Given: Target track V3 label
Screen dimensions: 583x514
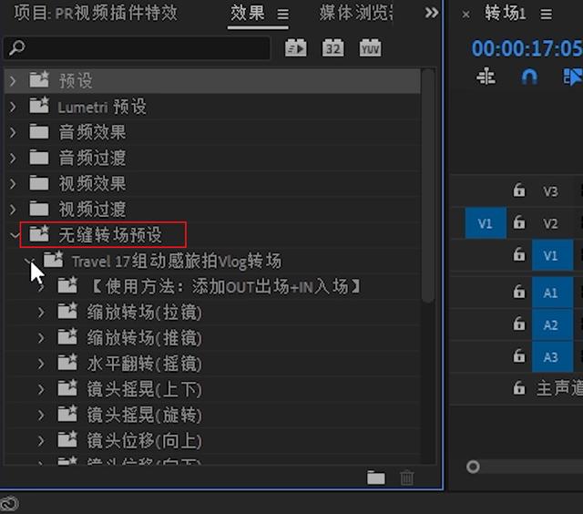Looking at the screenshot, I should pos(550,191).
